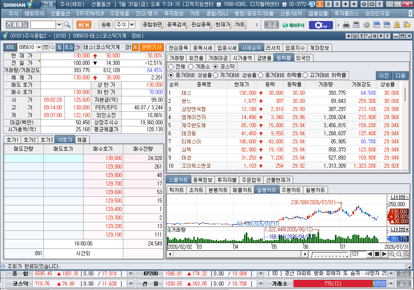This screenshot has width=414, height=290.
Task: Click the screen capture icon in status bar
Action: (408, 266)
